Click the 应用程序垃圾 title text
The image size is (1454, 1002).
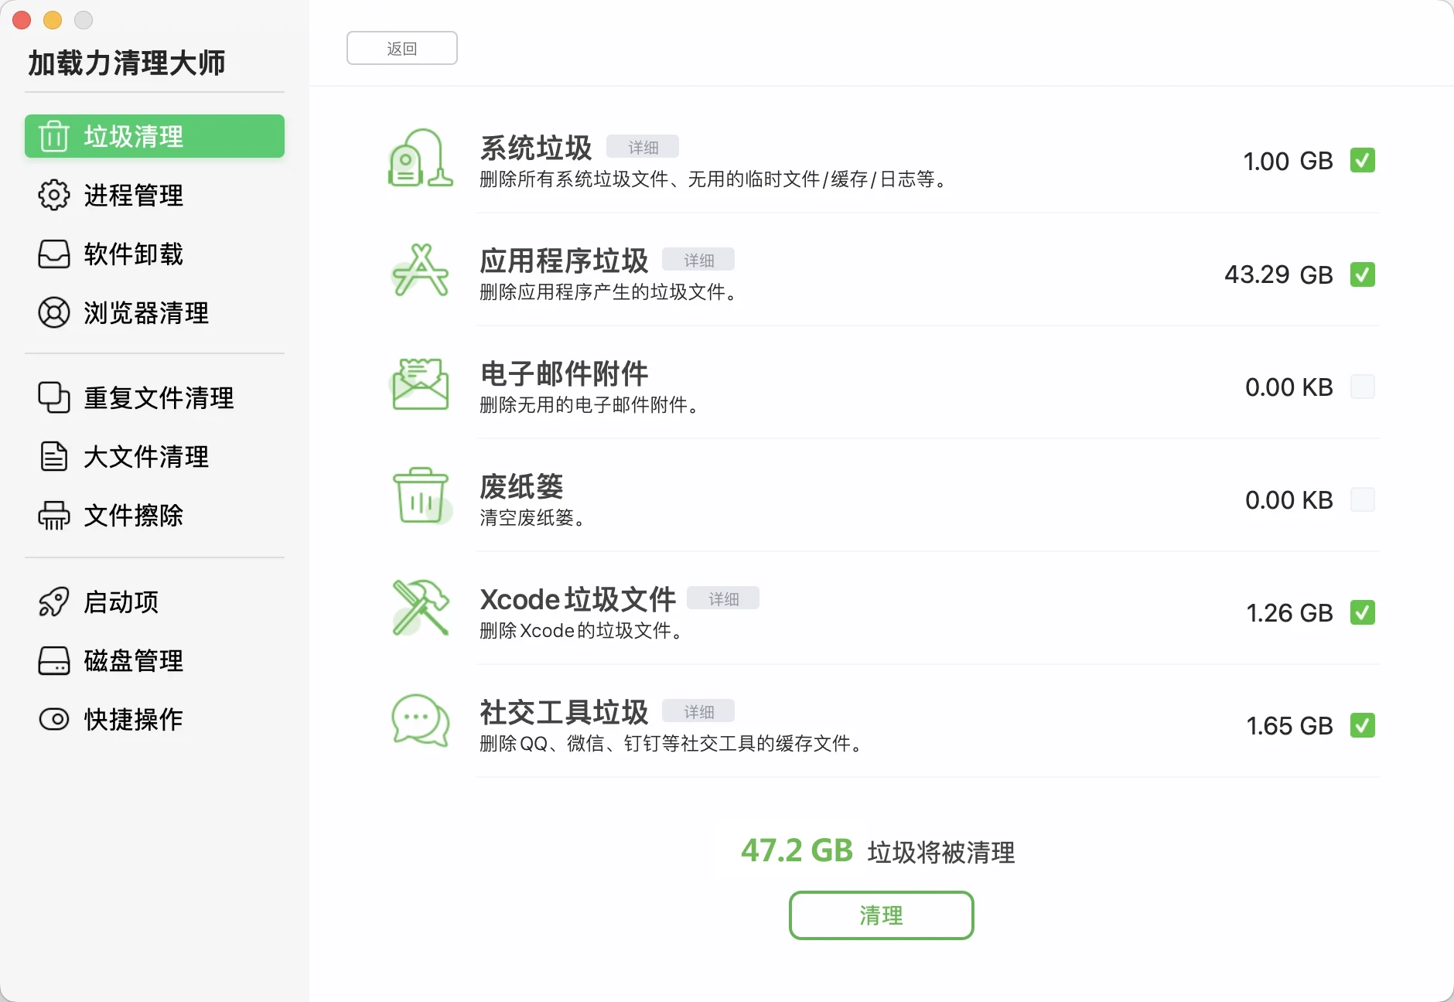point(564,261)
